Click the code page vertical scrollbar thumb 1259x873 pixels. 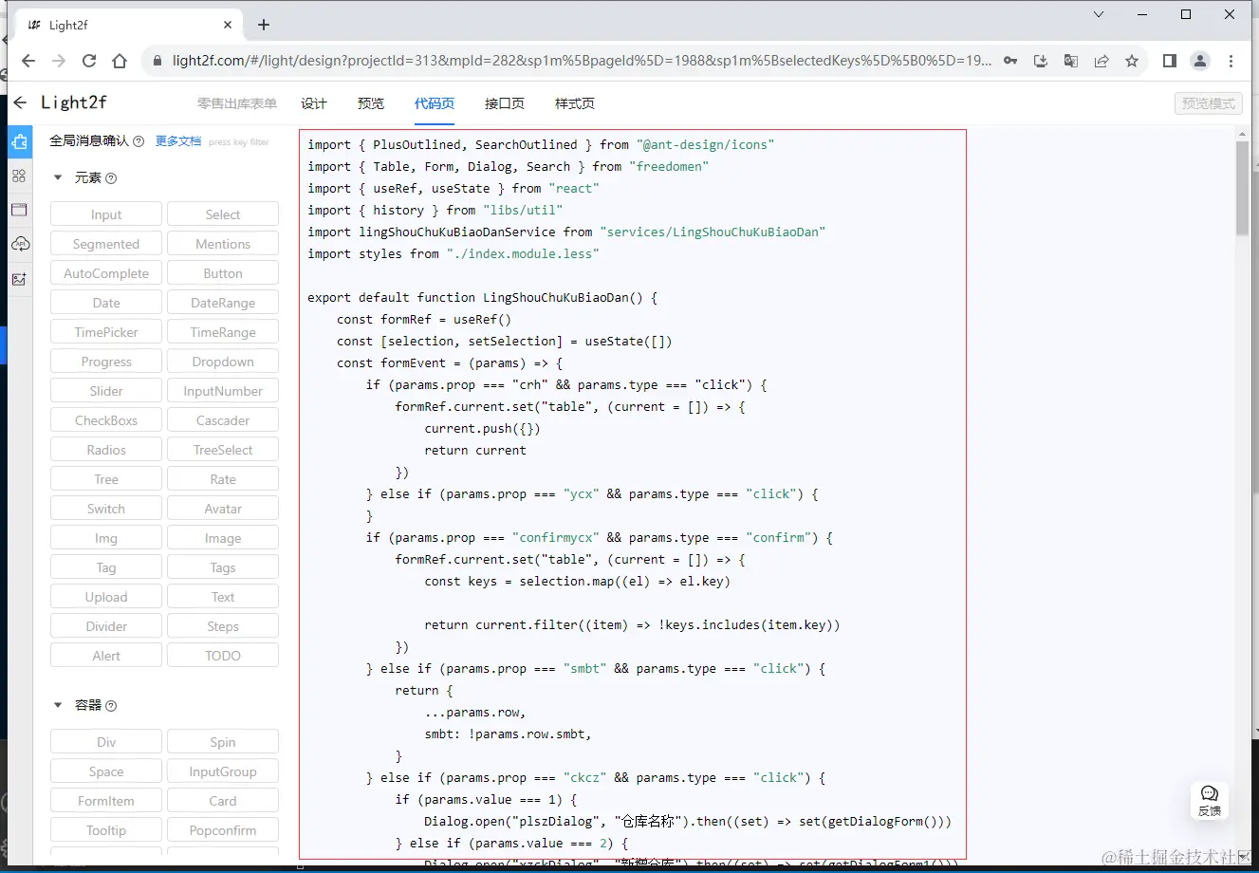[1242, 190]
